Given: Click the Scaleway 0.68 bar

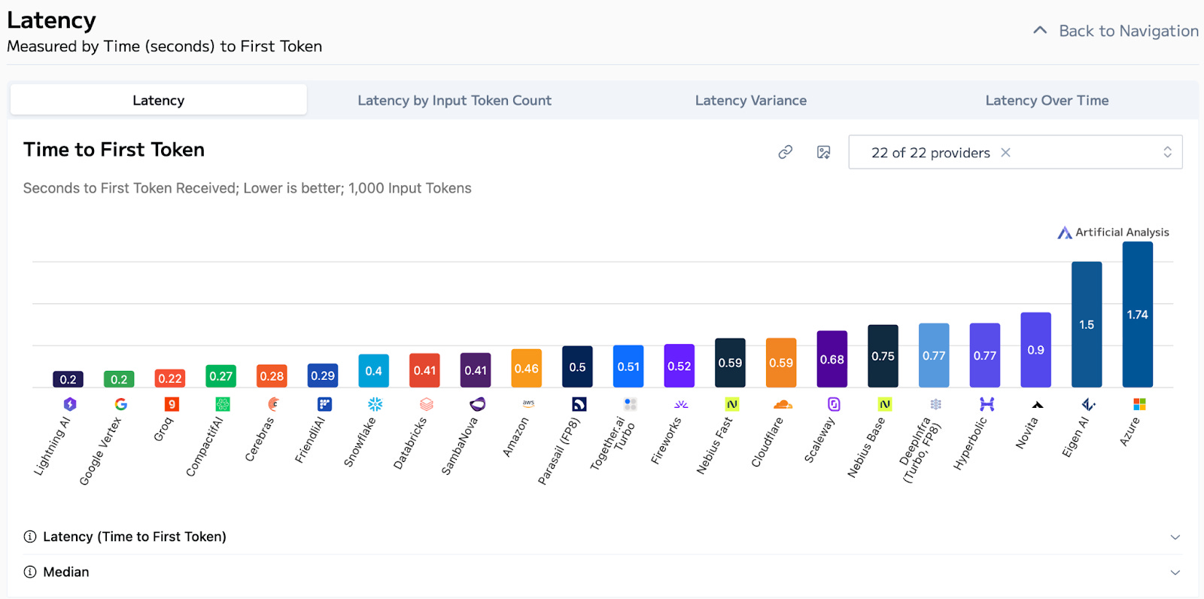Looking at the screenshot, I should click(832, 359).
